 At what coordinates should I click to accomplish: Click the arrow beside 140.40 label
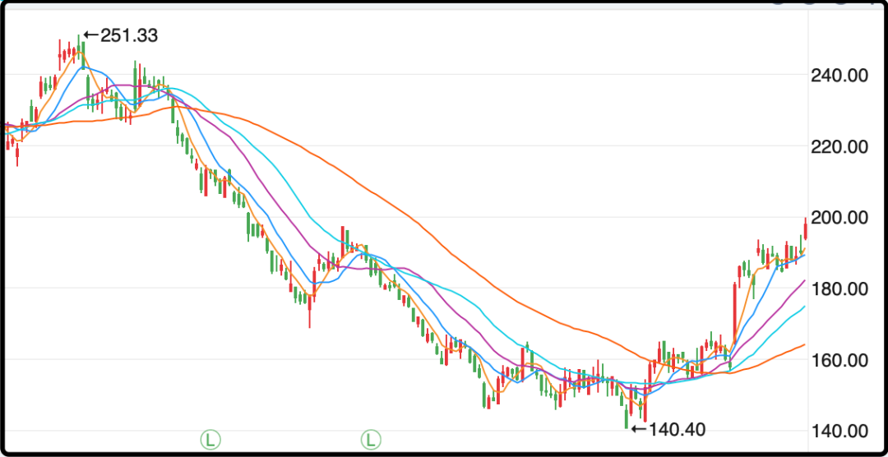pyautogui.click(x=639, y=427)
